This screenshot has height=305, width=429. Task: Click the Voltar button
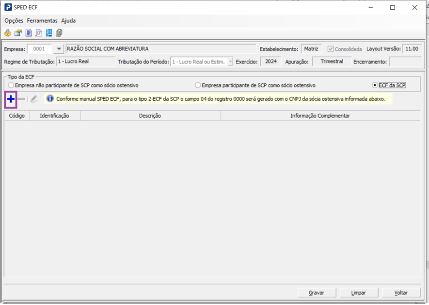pos(401,293)
